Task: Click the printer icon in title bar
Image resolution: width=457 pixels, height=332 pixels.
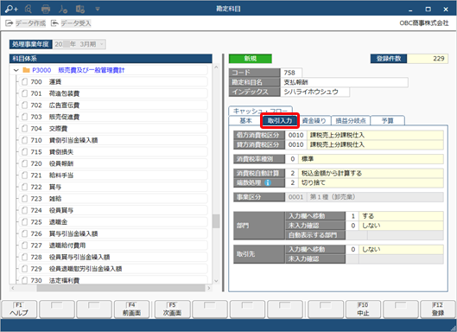Action: click(x=46, y=10)
